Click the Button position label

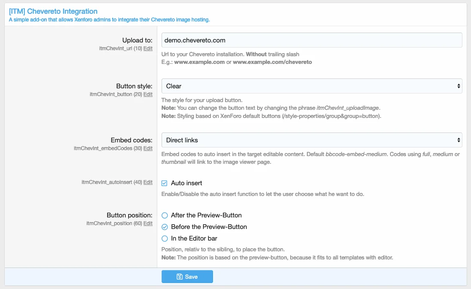(129, 215)
